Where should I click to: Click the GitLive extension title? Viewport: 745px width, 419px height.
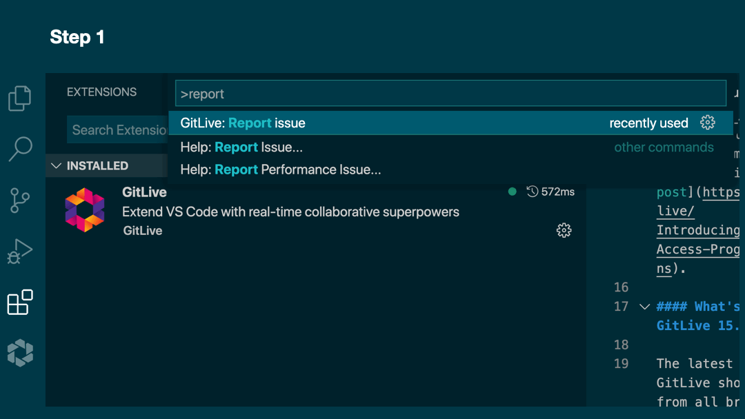pos(144,192)
